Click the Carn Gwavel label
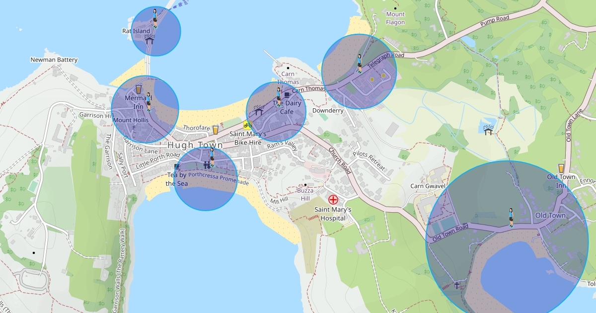 pos(428,186)
